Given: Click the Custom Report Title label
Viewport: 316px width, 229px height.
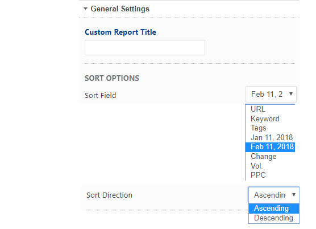Looking at the screenshot, I should pos(120,32).
